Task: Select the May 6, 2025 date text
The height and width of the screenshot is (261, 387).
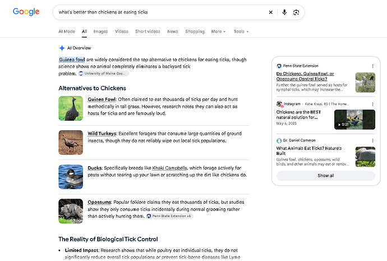Action: 286,123
